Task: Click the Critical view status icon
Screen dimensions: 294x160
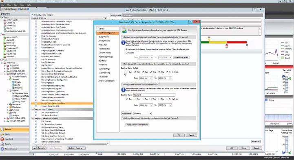Action: 4,23
